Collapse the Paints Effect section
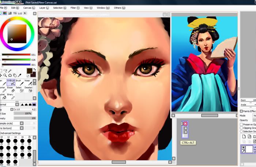256x167 pixels. (x=241, y=111)
